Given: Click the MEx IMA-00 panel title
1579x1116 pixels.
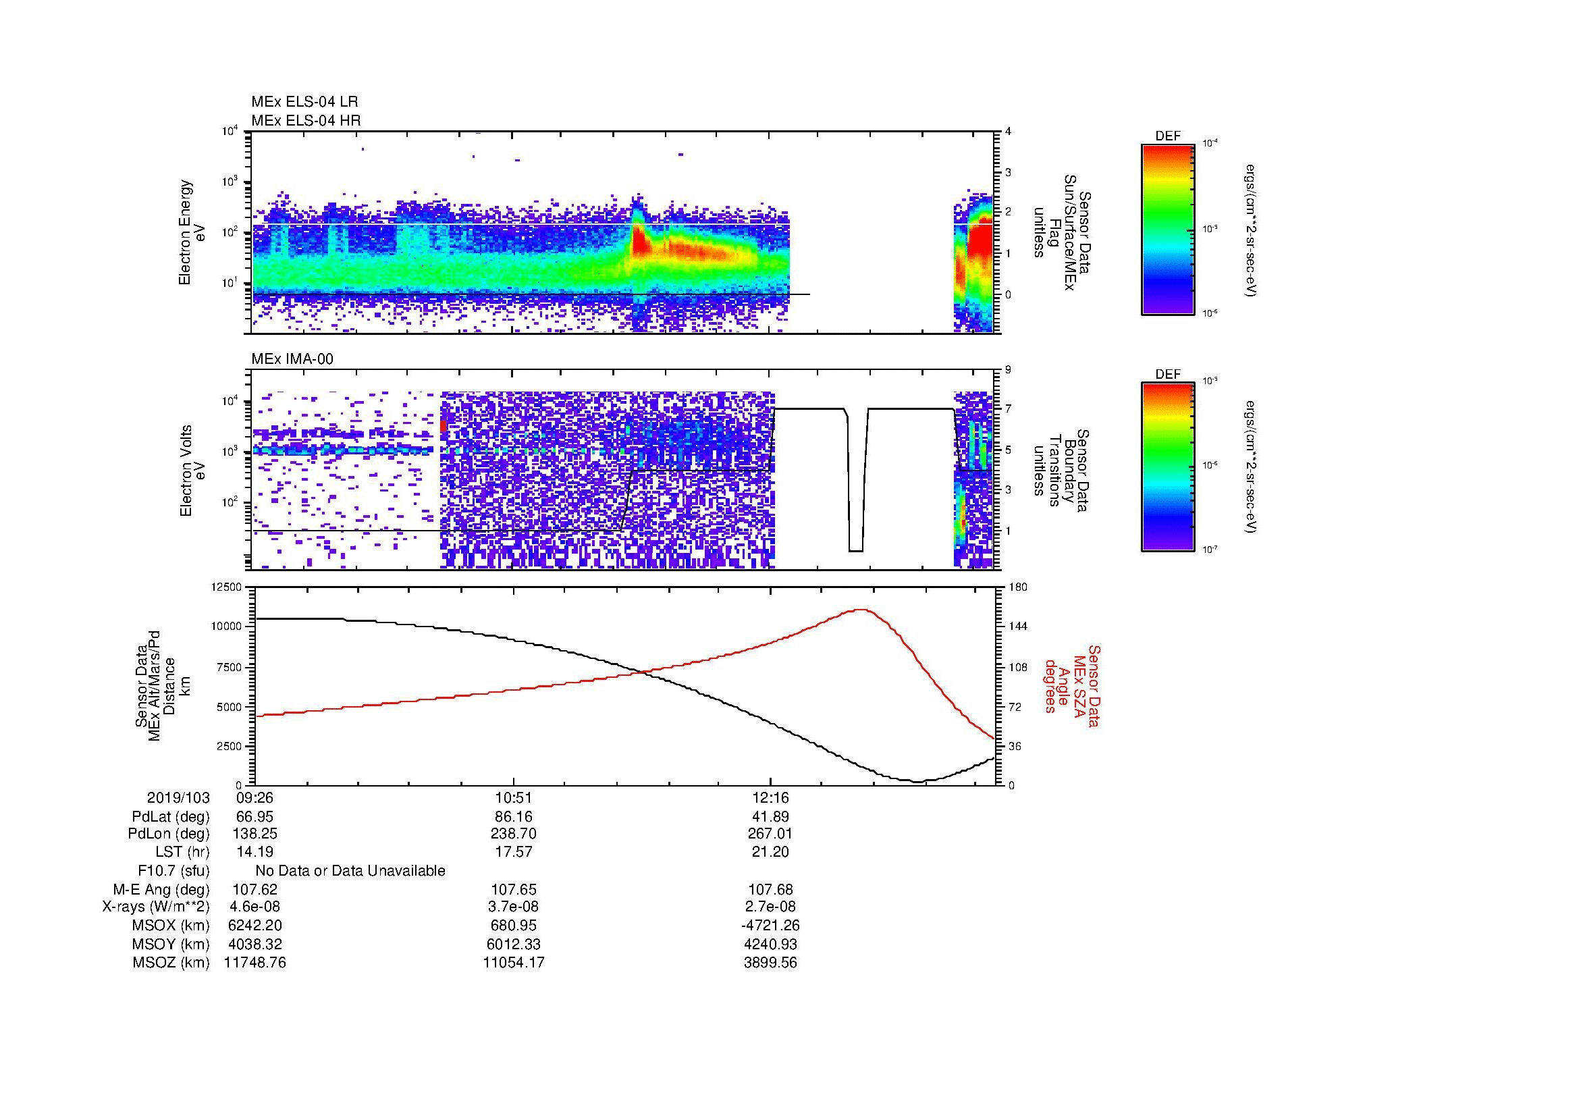Looking at the screenshot, I should point(292,359).
